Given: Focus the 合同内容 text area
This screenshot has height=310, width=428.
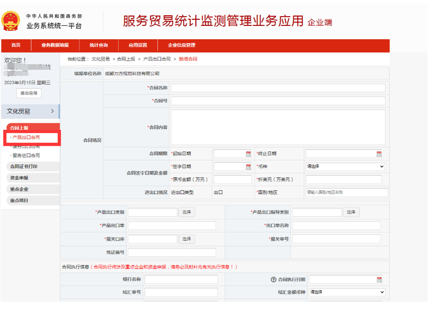Looking at the screenshot, I should (x=278, y=127).
